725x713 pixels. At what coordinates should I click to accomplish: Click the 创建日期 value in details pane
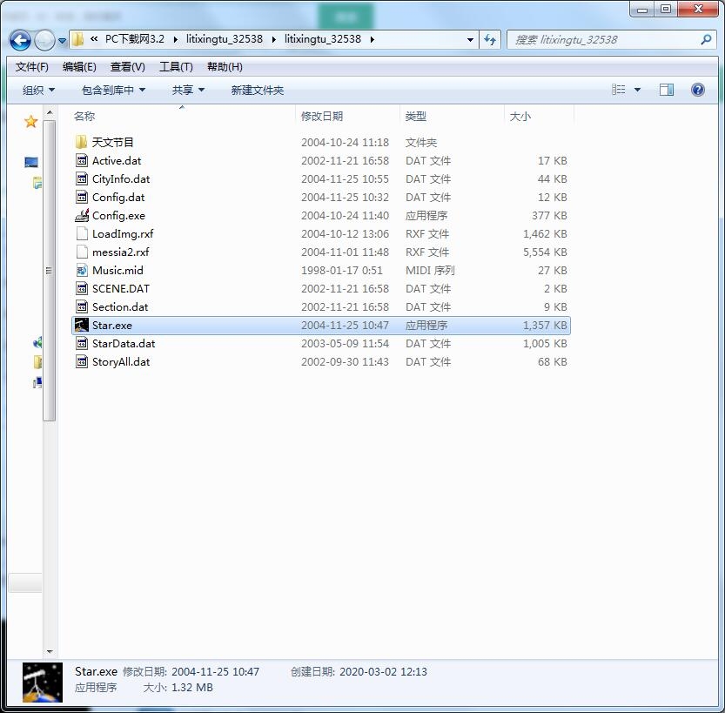383,671
